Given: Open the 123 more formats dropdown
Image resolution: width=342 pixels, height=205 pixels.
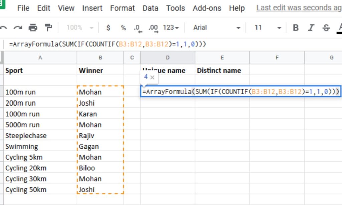Looking at the screenshot, I should point(171,28).
